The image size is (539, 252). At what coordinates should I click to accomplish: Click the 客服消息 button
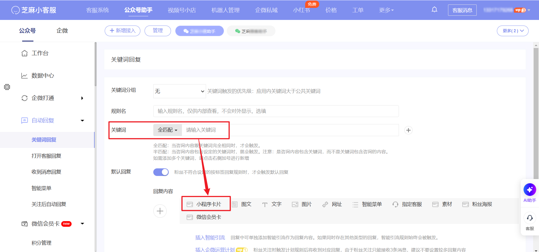click(x=462, y=10)
